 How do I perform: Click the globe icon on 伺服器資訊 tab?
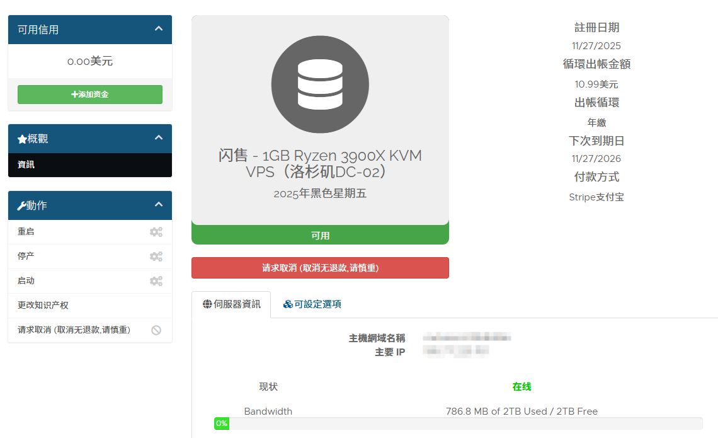[207, 304]
